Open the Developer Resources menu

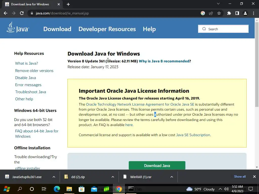pyautogui.click(x=107, y=29)
